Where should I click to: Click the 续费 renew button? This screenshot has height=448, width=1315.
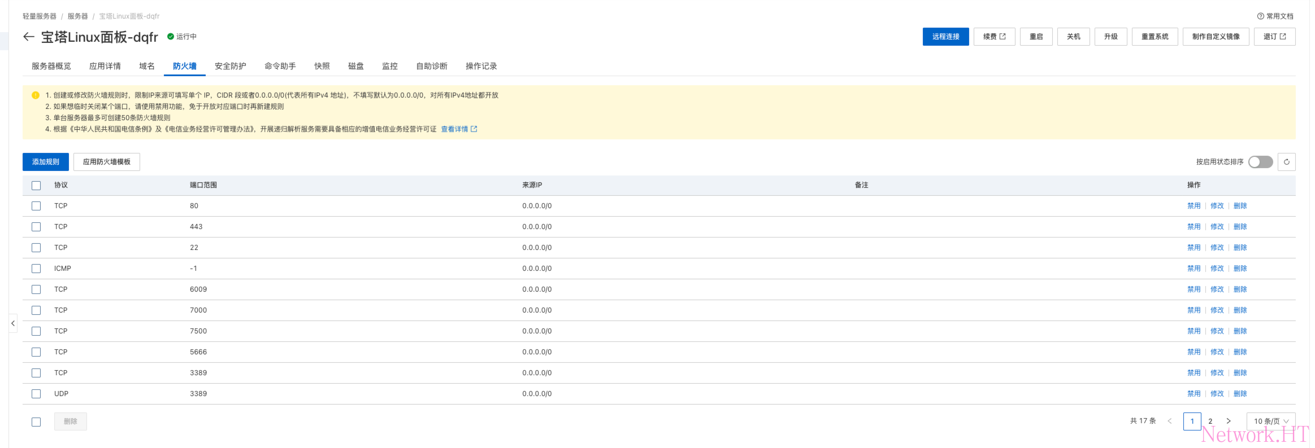994,37
